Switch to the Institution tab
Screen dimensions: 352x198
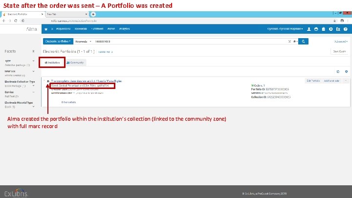52,63
